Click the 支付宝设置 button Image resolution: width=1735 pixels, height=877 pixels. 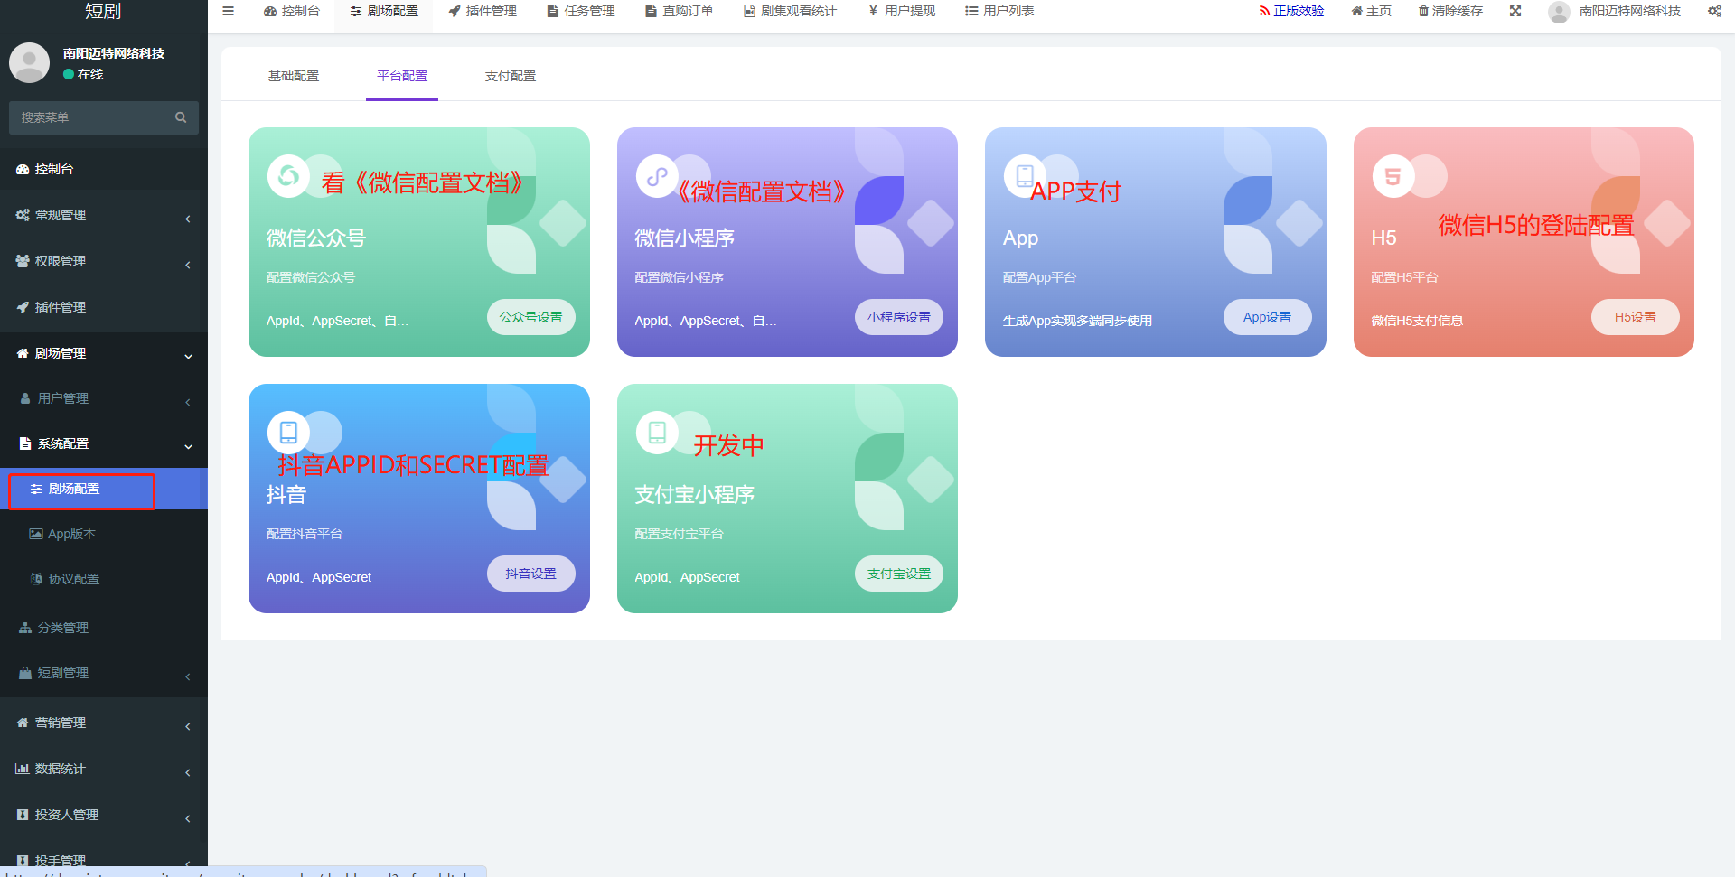tap(899, 574)
